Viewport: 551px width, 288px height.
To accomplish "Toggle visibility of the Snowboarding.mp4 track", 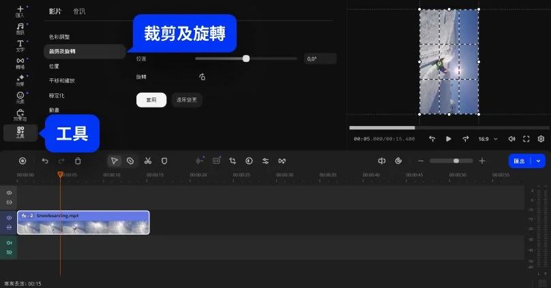I will [10, 218].
